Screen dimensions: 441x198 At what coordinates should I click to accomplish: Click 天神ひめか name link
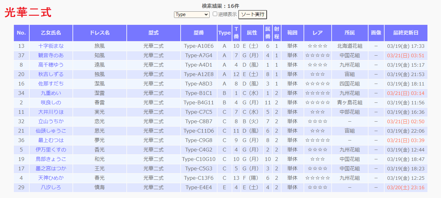(x=51, y=178)
